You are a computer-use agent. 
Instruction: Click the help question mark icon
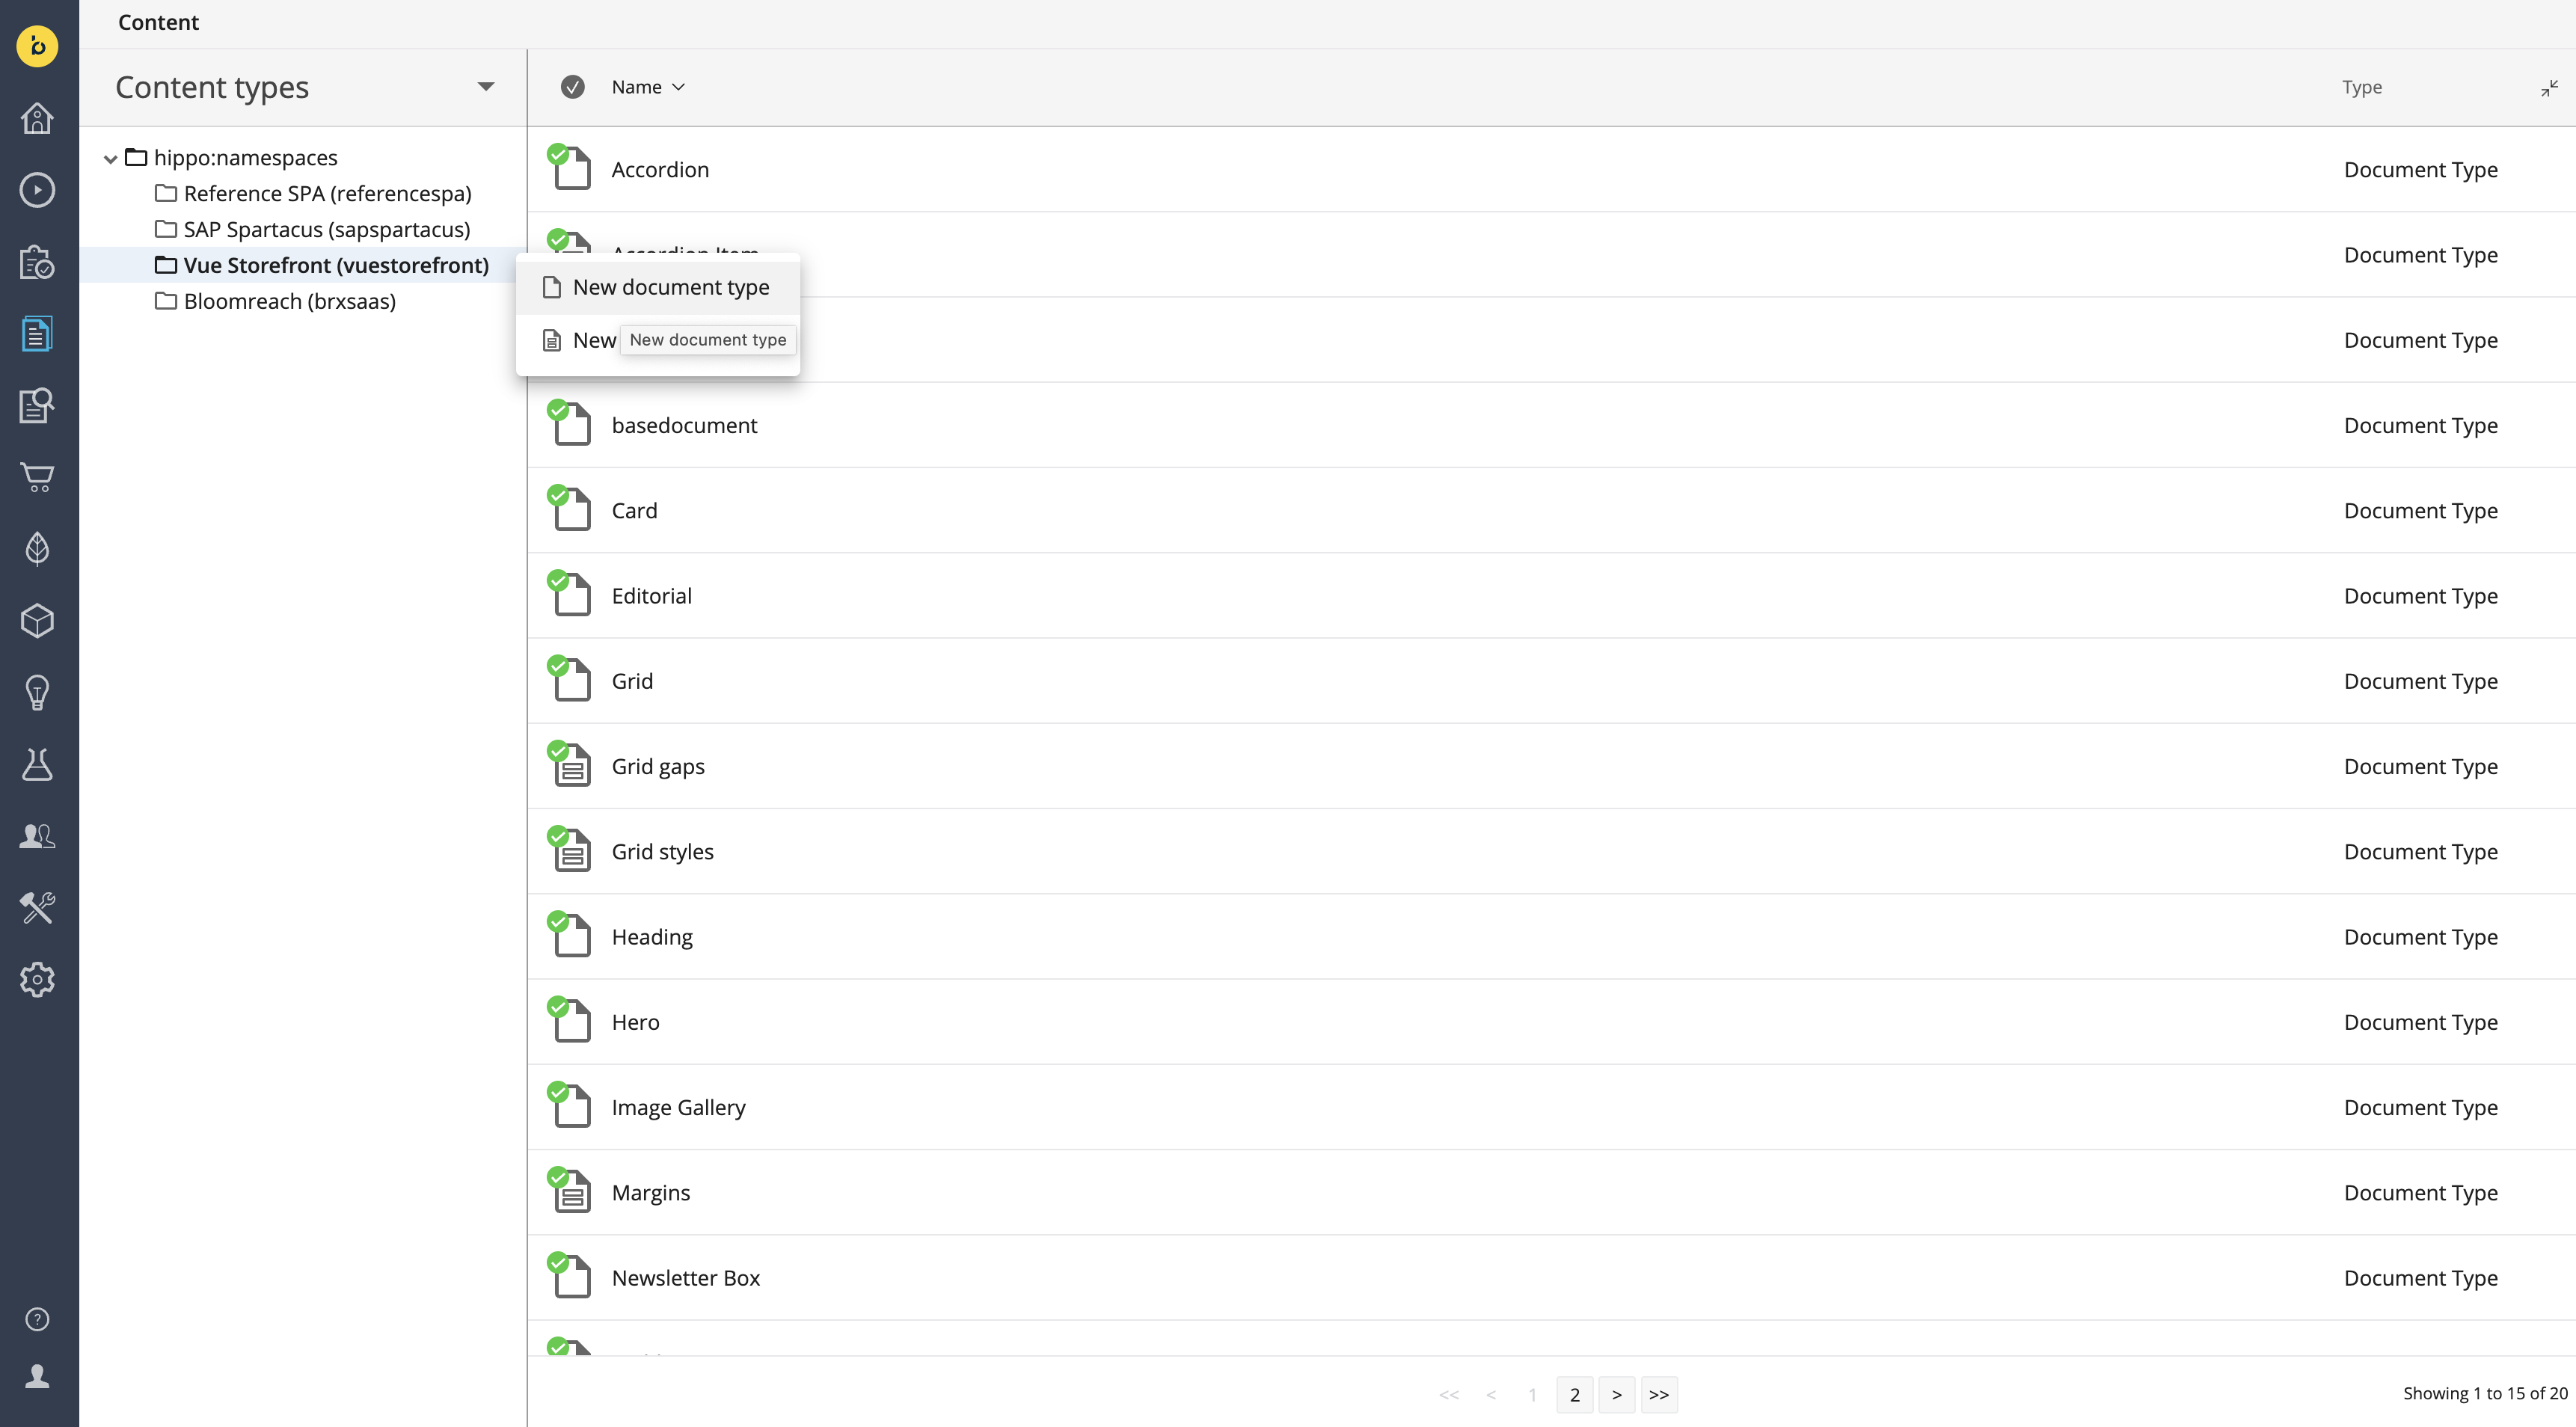coord(37,1319)
